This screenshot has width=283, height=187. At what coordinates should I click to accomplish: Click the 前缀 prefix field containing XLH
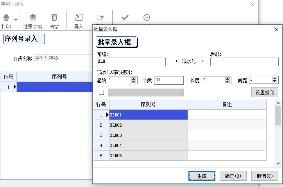point(131,62)
